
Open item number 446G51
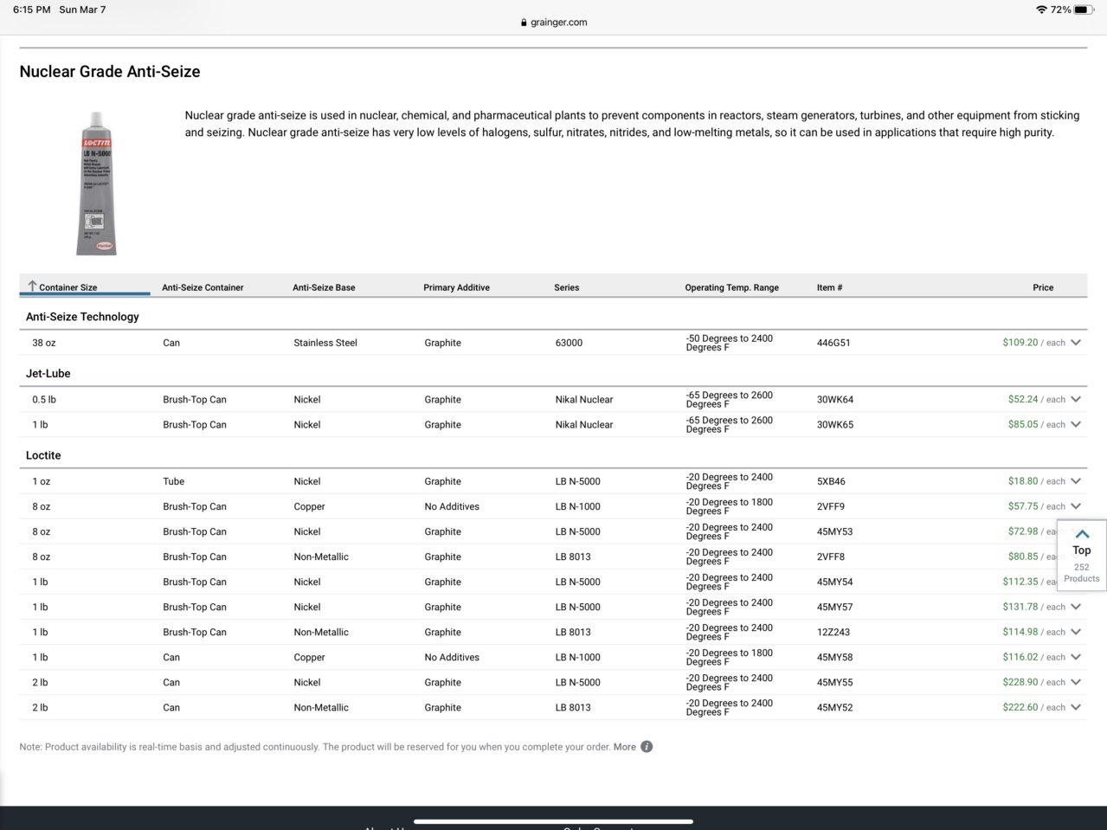(x=833, y=343)
